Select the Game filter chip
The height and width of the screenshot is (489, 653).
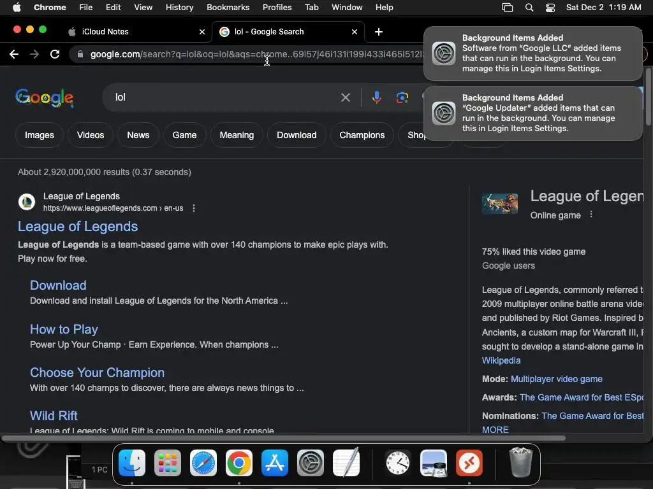pyautogui.click(x=184, y=135)
